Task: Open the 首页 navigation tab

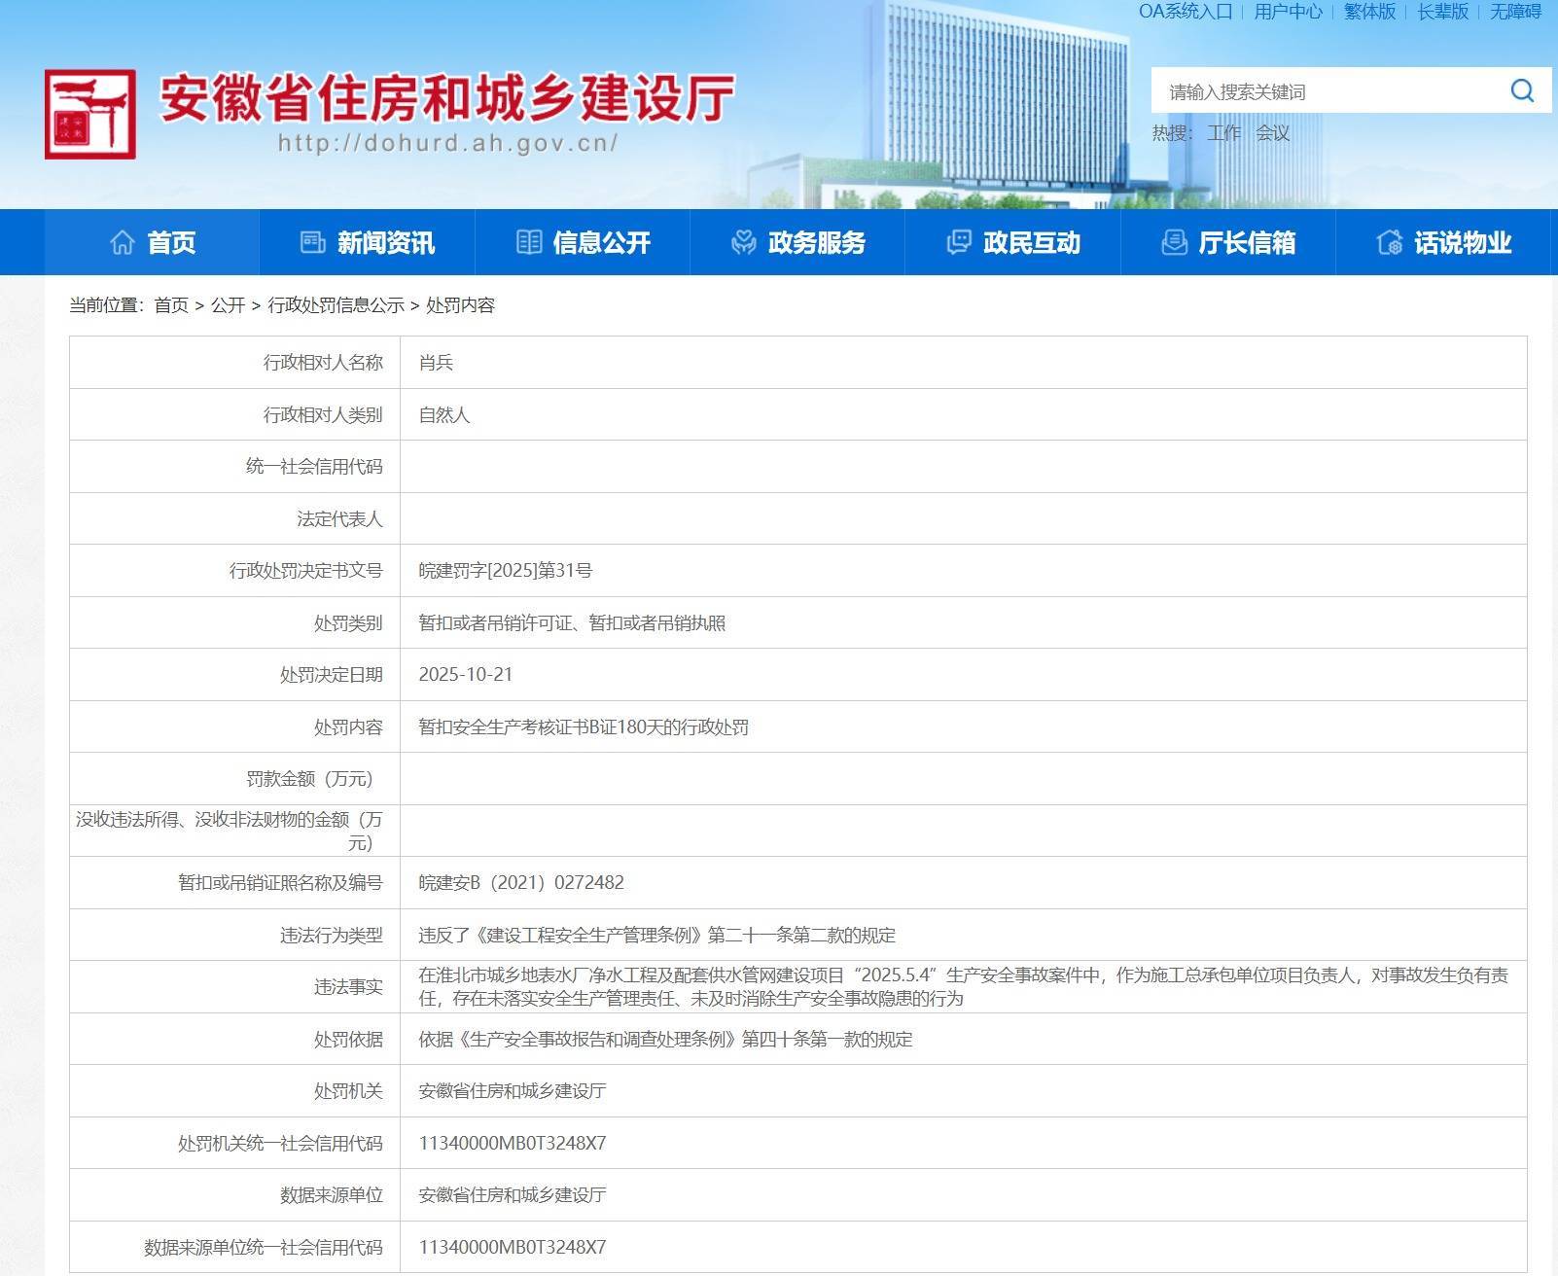Action: pyautogui.click(x=170, y=242)
